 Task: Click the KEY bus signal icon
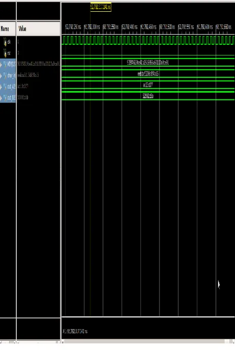(5, 64)
